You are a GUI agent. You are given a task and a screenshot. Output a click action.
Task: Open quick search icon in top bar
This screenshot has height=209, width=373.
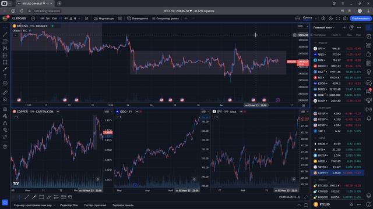323,18
